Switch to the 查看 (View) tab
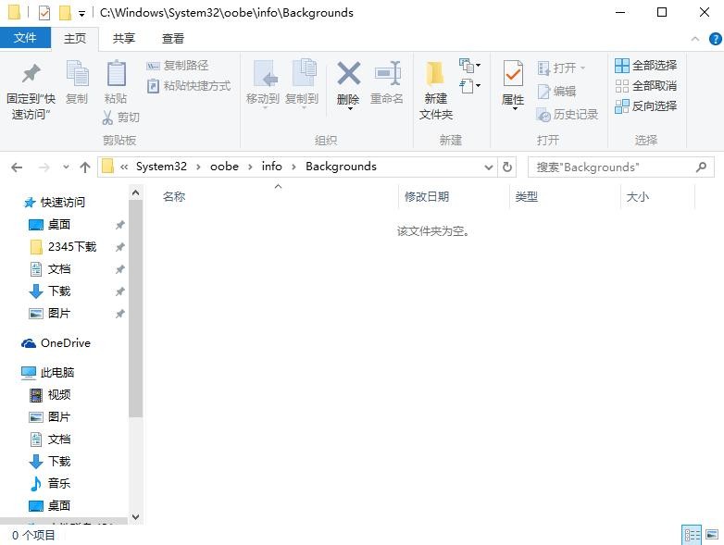 [173, 38]
